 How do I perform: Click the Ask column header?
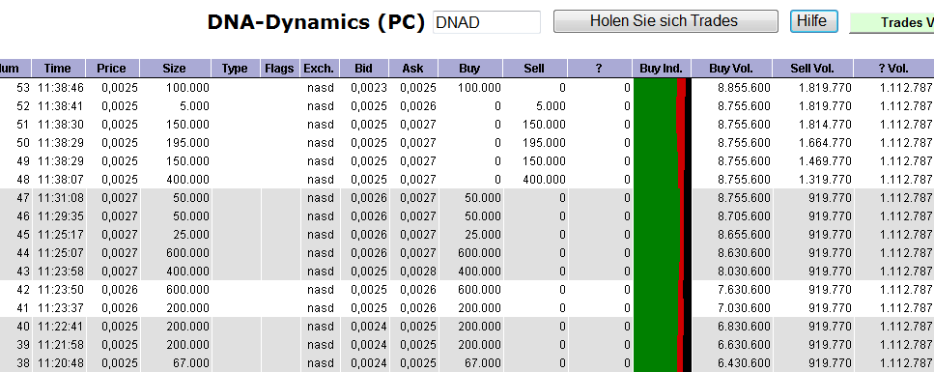click(413, 68)
